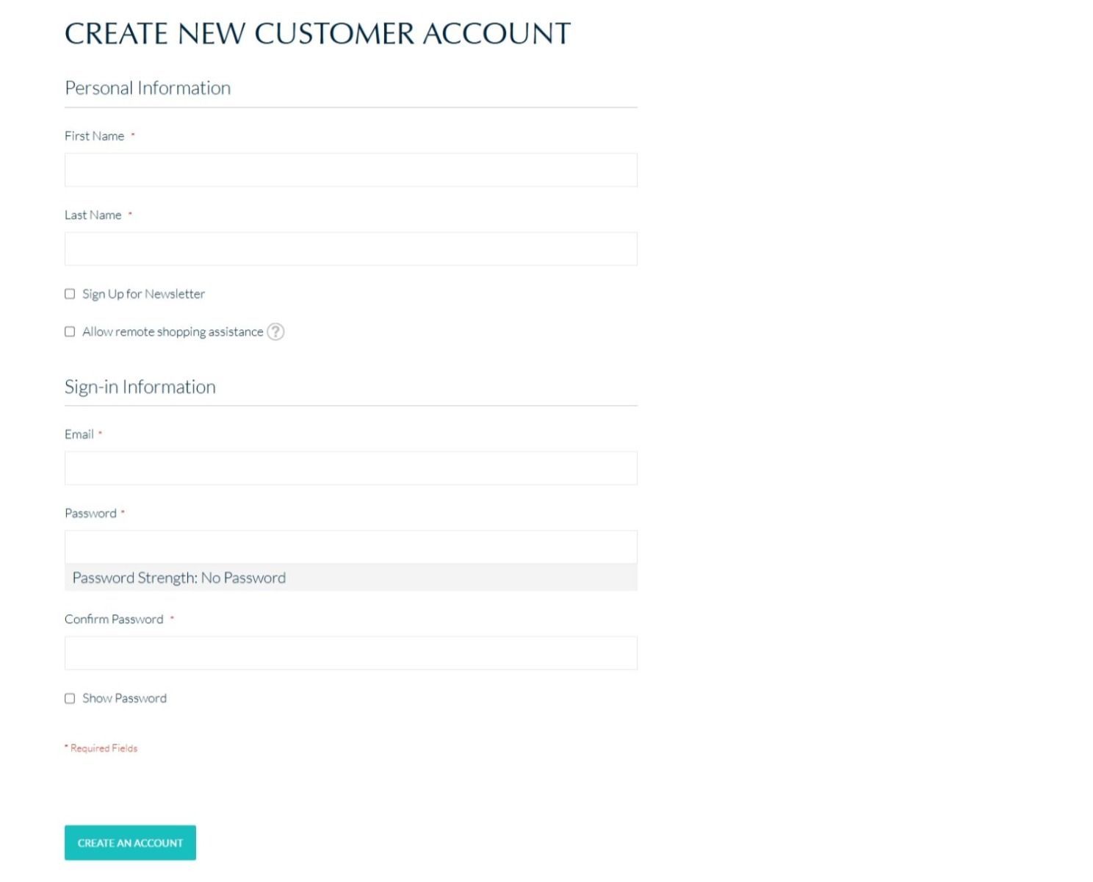
Task: Click the "Sign Up for Newsletter" label text
Action: pos(143,294)
